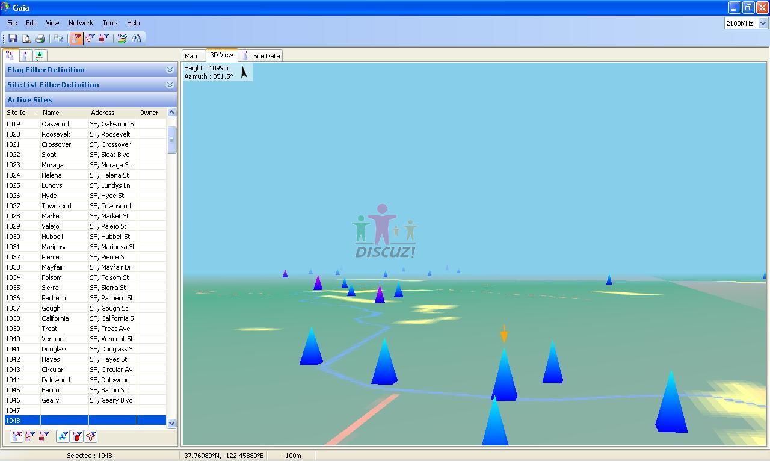Open the green legend panel tab icon
770x461 pixels.
tap(39, 55)
